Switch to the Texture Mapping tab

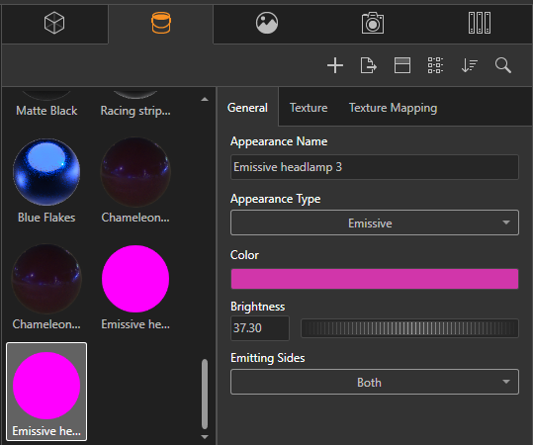(393, 108)
